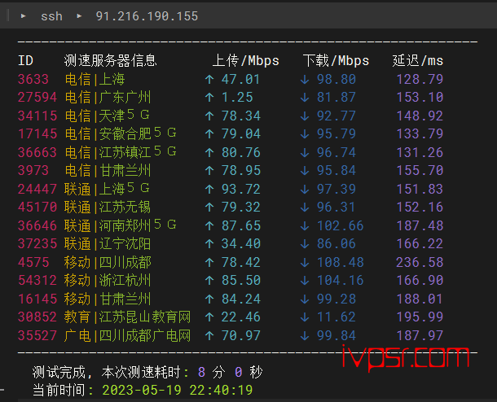497x402 pixels.
Task: Click upload value 1.25
Action: 237,97
